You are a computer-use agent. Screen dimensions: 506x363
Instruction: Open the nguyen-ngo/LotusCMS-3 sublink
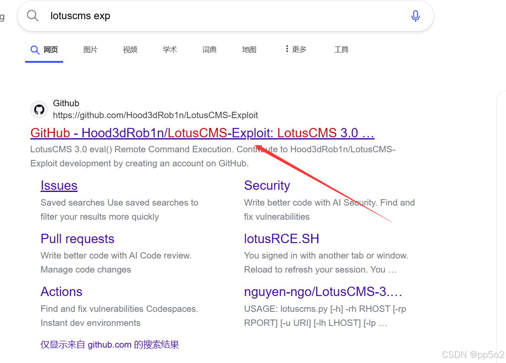pos(323,292)
